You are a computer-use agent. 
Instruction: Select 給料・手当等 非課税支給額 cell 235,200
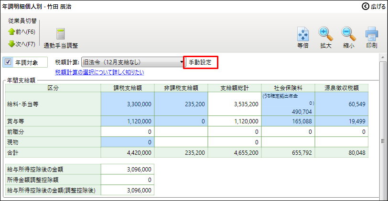[182, 103]
